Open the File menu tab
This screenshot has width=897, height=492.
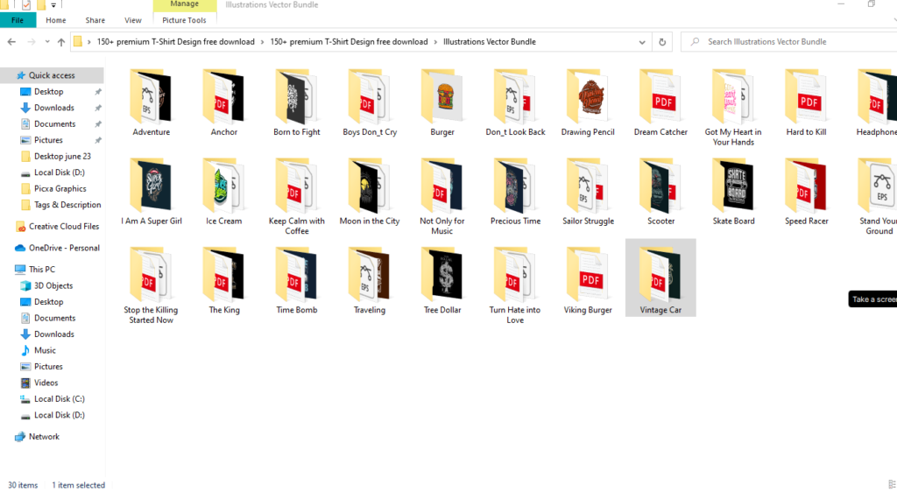(18, 20)
